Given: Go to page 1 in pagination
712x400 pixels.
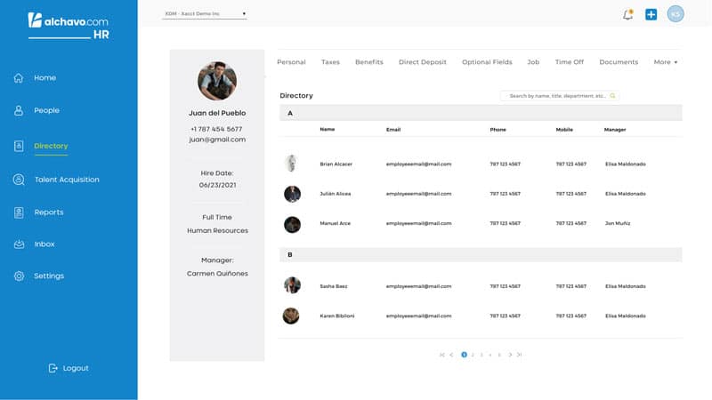Looking at the screenshot, I should pos(464,355).
